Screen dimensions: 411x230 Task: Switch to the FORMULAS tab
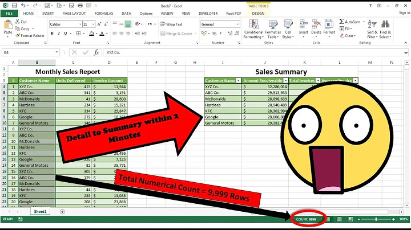coord(104,13)
